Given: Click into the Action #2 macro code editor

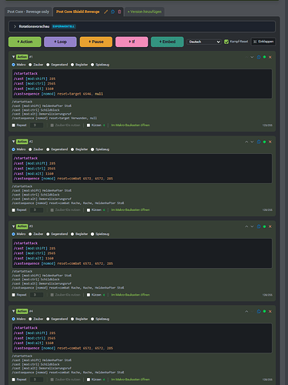Looking at the screenshot, I should coord(142,169).
